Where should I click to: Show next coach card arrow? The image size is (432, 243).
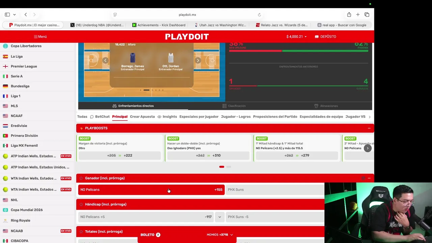click(x=198, y=60)
